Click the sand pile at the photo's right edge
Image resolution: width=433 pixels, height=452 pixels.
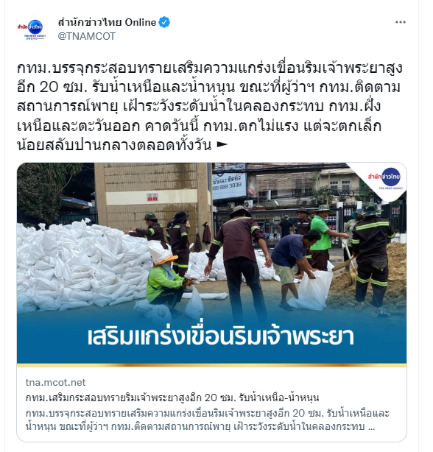(398, 274)
